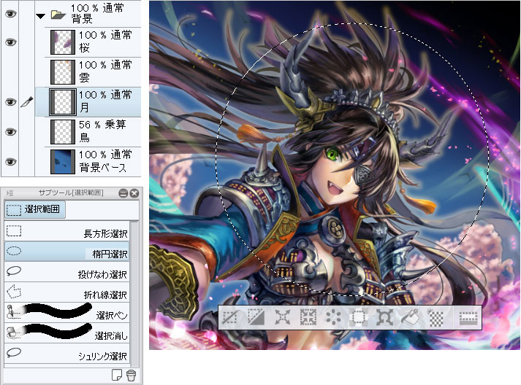Click the Crop icon in the selection launcher
The image size is (521, 385).
pos(256,318)
